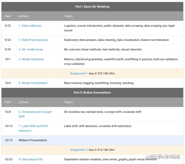Click 'due in 51d 14h 24m' countdown
This screenshot has height=164, width=185.
pos(102,150)
